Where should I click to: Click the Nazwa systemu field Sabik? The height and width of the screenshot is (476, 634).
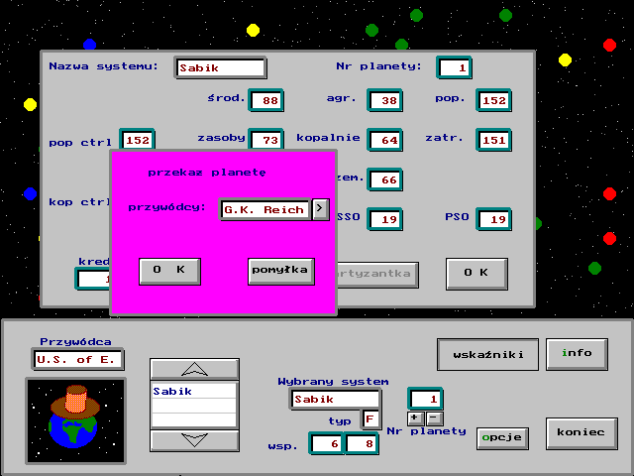(x=220, y=67)
